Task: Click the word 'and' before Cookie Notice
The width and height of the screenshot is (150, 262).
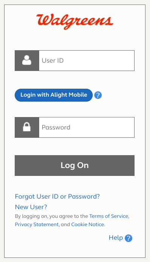Action: 66,224
